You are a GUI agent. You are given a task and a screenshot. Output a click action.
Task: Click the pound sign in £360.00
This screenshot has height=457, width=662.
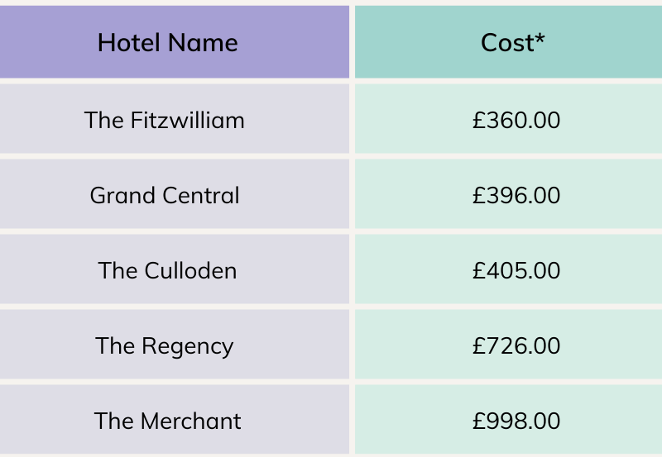click(478, 120)
